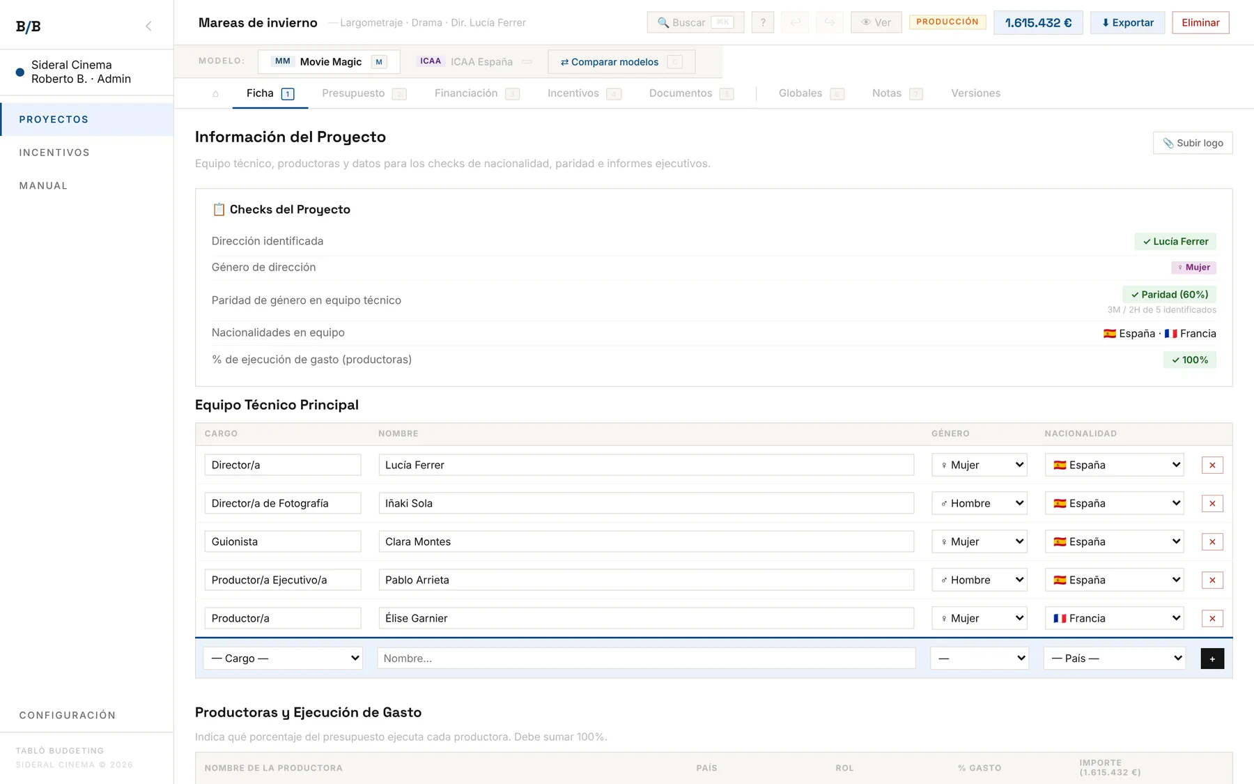Click the Ver preview button
The width and height of the screenshot is (1254, 784).
pyautogui.click(x=876, y=22)
